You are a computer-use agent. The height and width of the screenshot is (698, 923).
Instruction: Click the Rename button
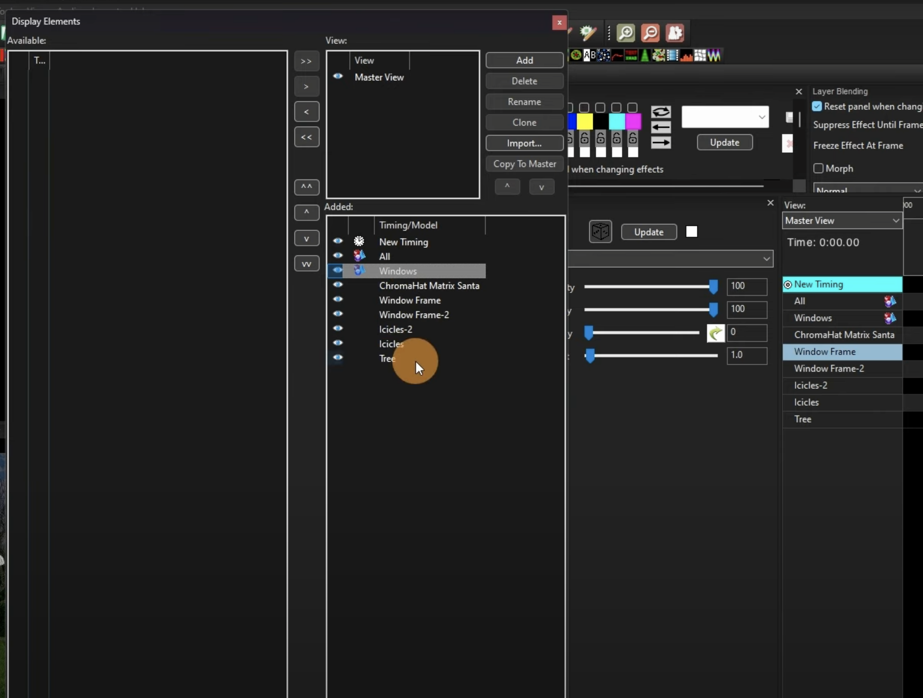pos(524,102)
